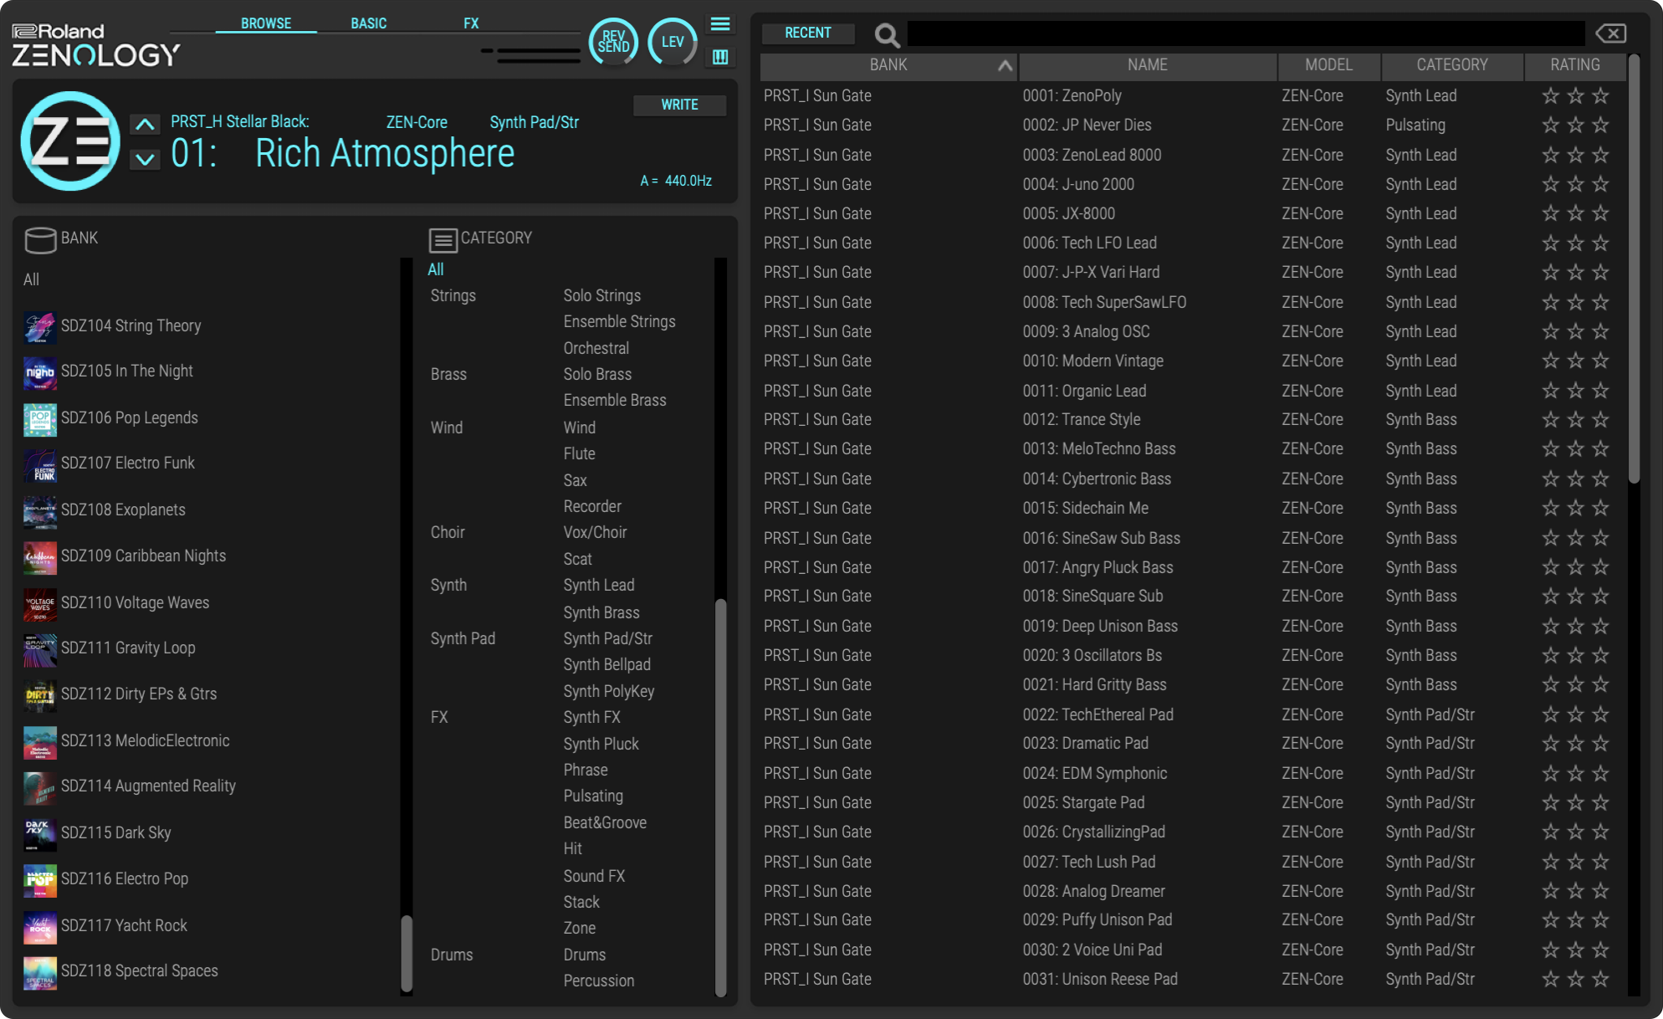Filter by Ensemble Brass category
1663x1019 pixels.
tap(615, 400)
